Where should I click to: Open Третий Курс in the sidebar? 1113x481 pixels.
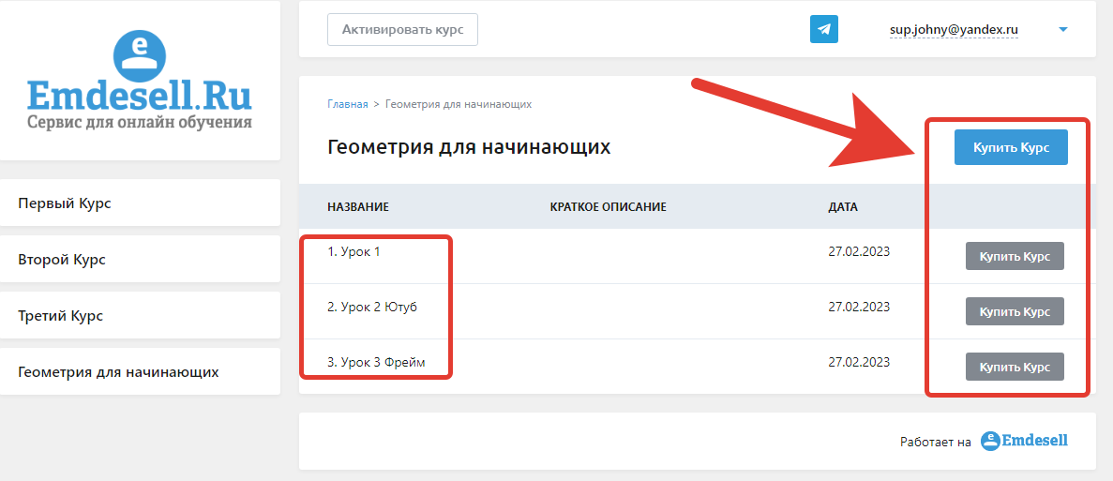point(140,315)
